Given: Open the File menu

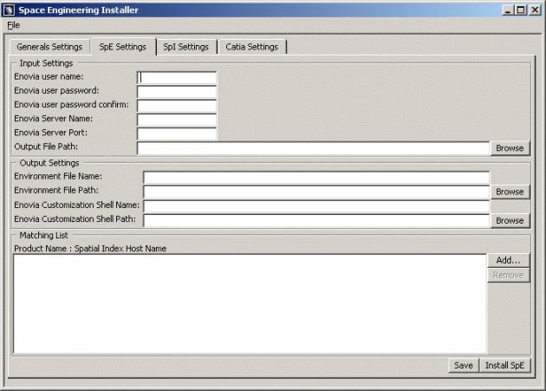Looking at the screenshot, I should [13, 25].
